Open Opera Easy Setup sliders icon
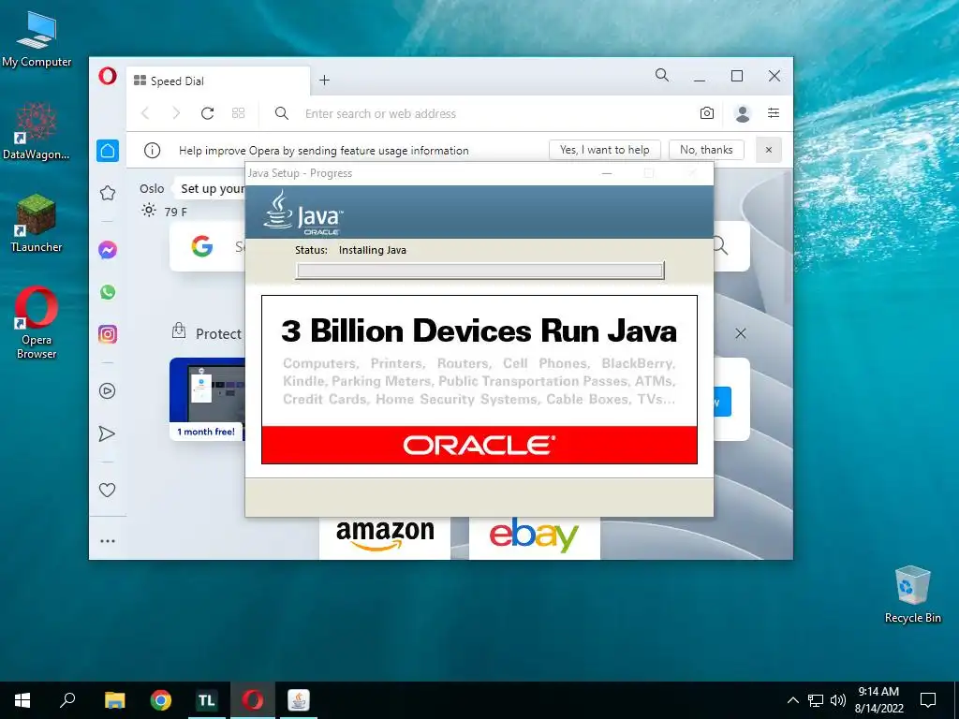The width and height of the screenshot is (959, 719). pos(774,113)
